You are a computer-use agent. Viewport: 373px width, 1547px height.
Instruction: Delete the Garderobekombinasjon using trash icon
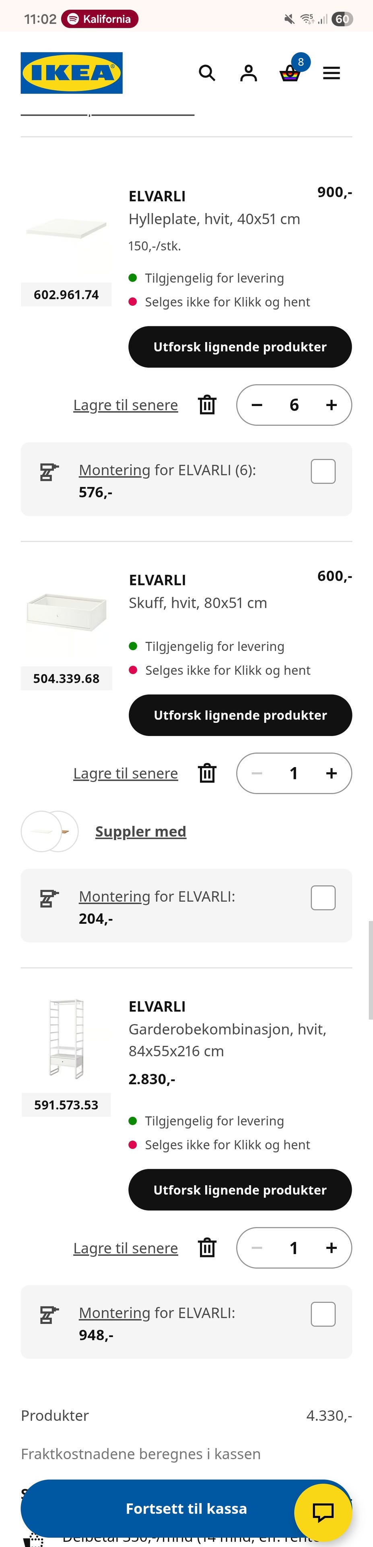pos(207,1247)
